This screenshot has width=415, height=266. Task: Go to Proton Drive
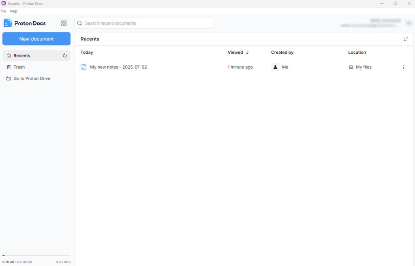pos(32,78)
